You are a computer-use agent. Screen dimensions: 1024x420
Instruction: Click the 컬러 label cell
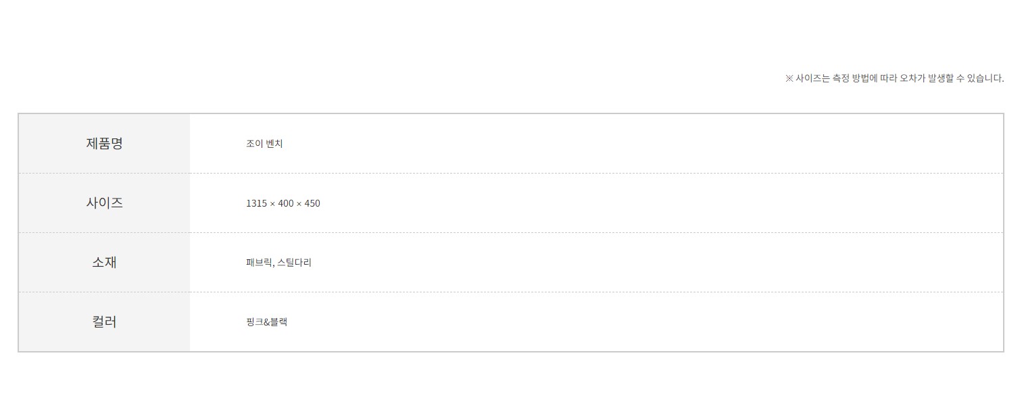coord(104,322)
